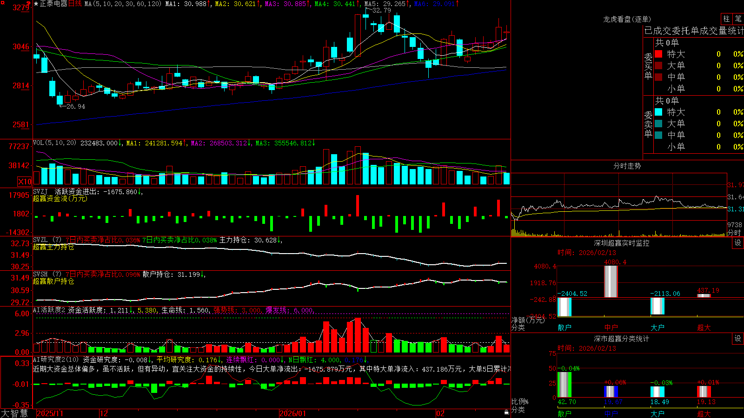Click the 437.19 超大 bar in 实时监控
Image resolution: width=744 pixels, height=418 pixels.
[704, 296]
